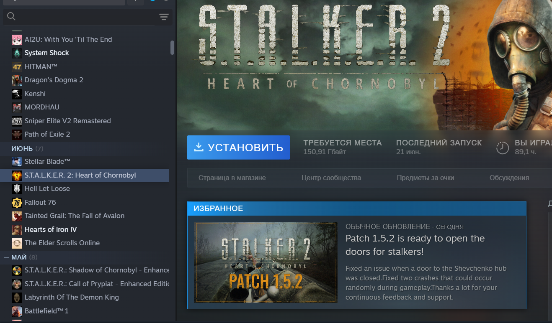The height and width of the screenshot is (323, 552).
Task: Select the Tainted Grail: The Fall of Avalon icon
Action: coord(17,216)
